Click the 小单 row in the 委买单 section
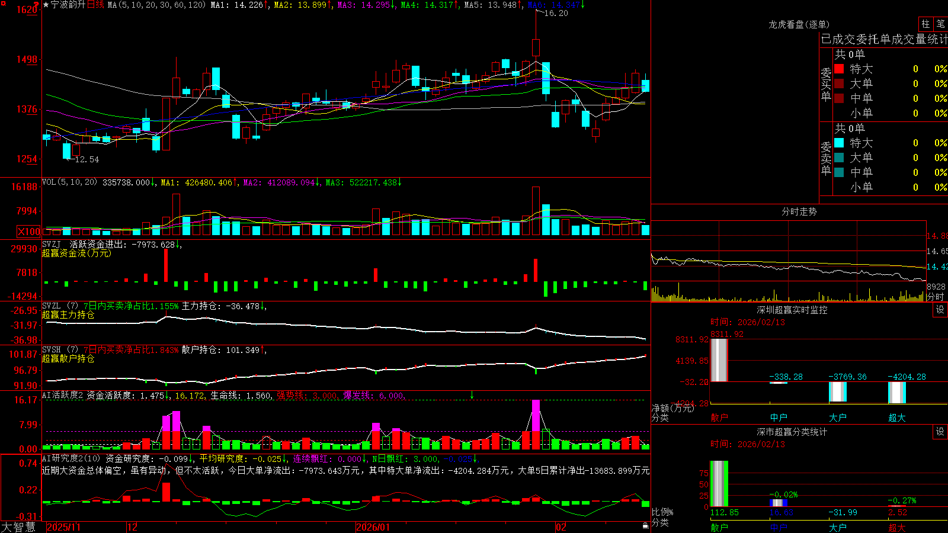The height and width of the screenshot is (533, 948). point(891,113)
